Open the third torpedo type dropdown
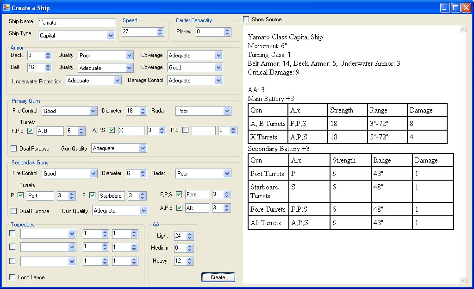The width and height of the screenshot is (474, 289). pyautogui.click(x=72, y=262)
